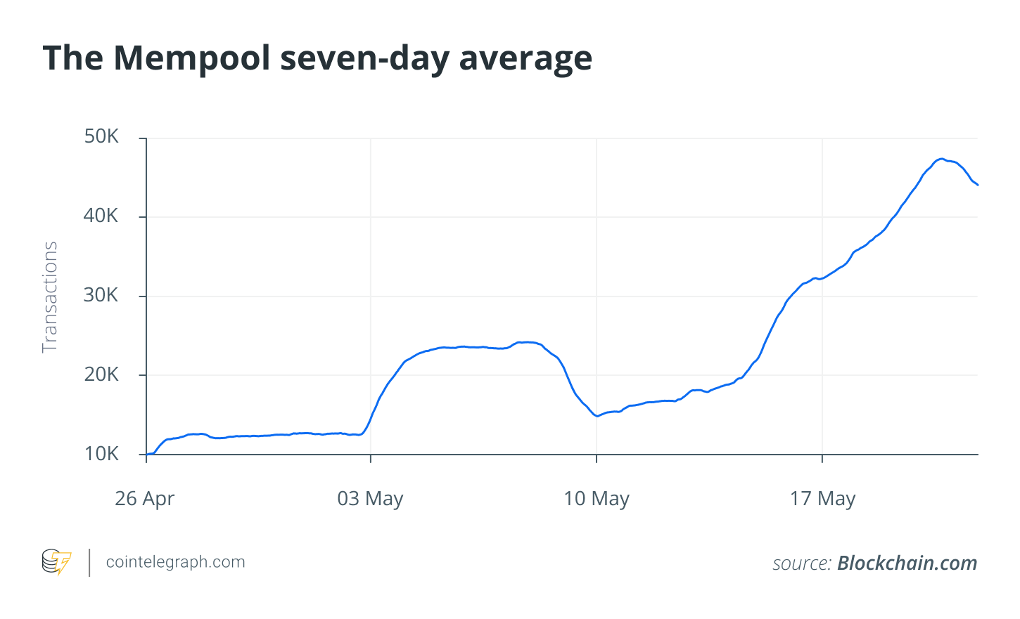Click the tick mark on x-axis at 17 May
The width and height of the screenshot is (1020, 619).
(822, 459)
